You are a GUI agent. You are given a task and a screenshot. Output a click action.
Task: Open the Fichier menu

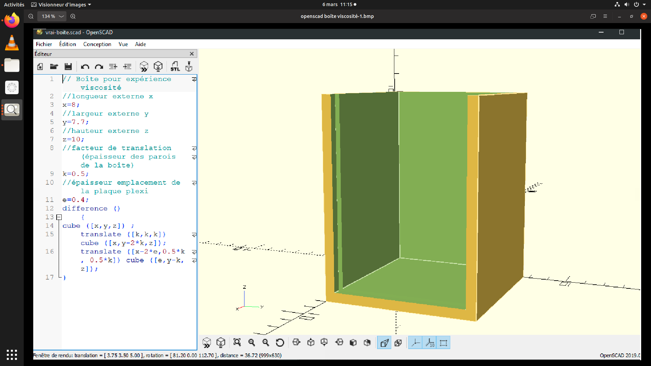[x=44, y=44]
